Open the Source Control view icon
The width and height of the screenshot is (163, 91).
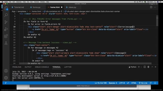(x=6, y=22)
